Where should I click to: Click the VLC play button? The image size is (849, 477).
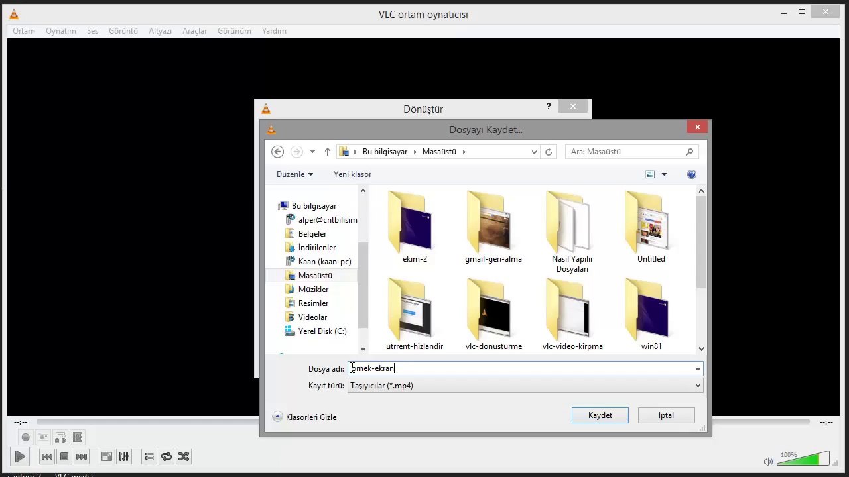[20, 456]
